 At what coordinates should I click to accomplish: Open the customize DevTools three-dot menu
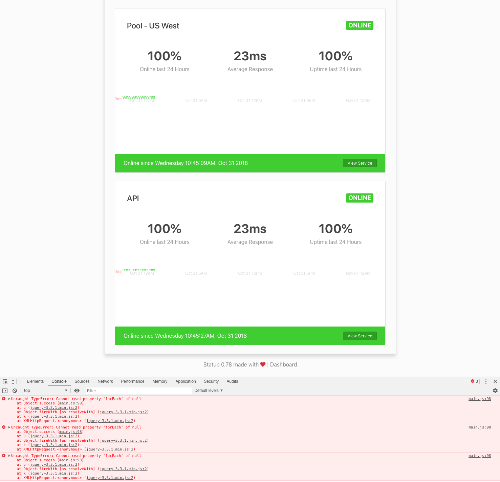486,381
